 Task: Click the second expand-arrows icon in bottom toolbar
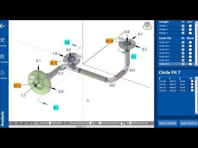coord(65,123)
